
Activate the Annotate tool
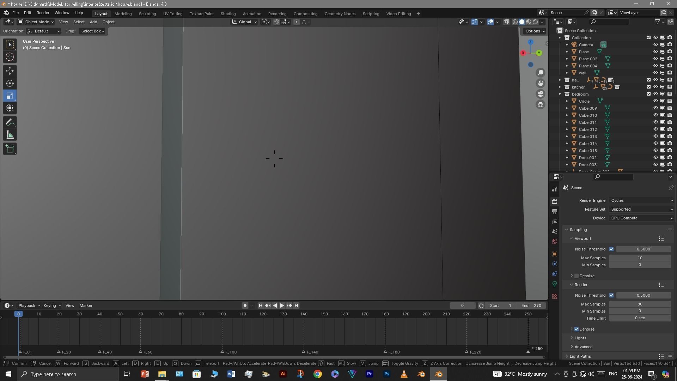point(10,123)
